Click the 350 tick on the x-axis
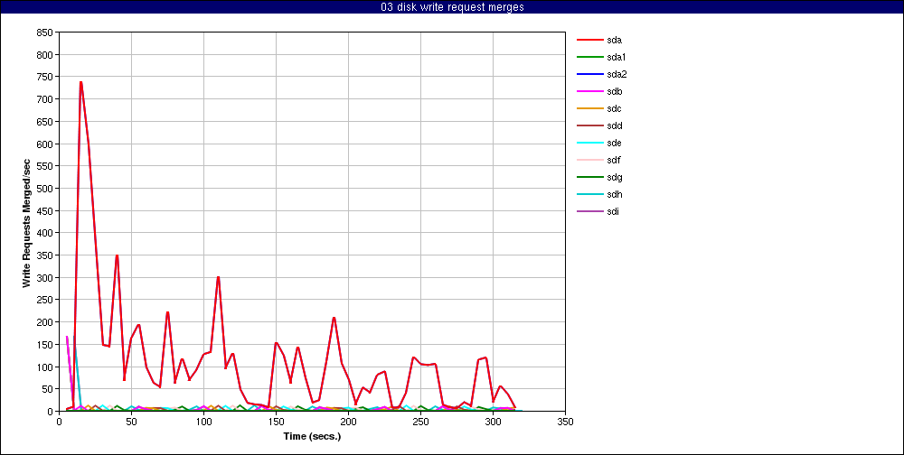The width and height of the screenshot is (904, 455). click(x=566, y=422)
